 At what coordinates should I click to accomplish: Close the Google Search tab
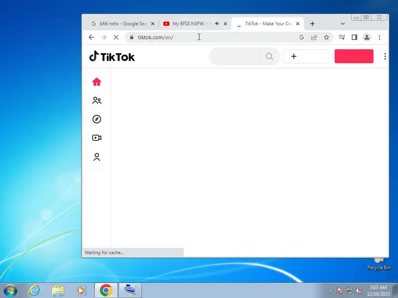152,24
